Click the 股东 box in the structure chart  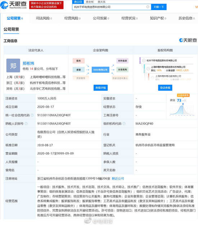click(x=78, y=61)
